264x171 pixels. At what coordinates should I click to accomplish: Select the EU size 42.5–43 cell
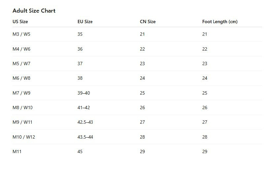[x=85, y=122]
